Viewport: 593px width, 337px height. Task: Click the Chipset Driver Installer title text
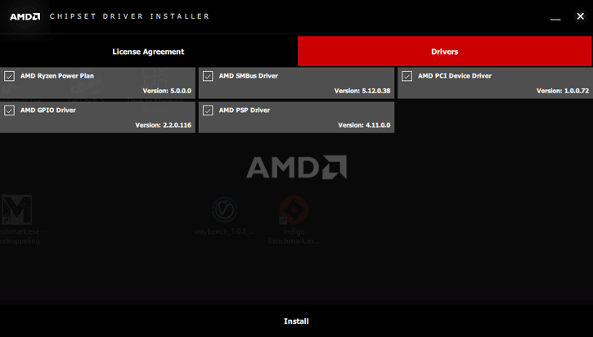[x=129, y=16]
